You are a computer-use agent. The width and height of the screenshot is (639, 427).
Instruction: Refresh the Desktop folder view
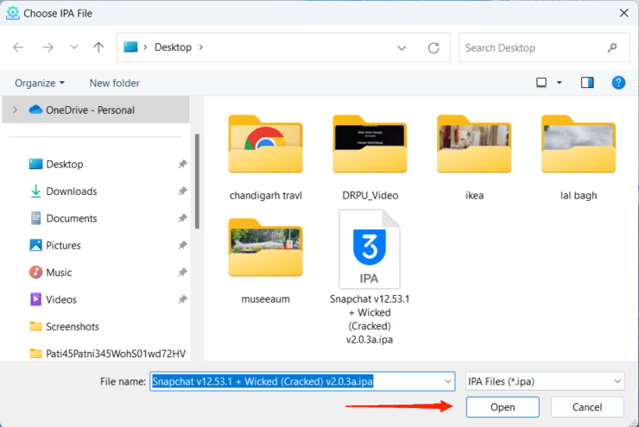pyautogui.click(x=433, y=47)
